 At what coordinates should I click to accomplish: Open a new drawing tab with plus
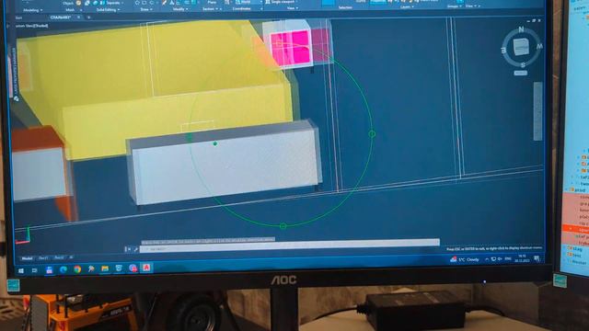coord(88,17)
